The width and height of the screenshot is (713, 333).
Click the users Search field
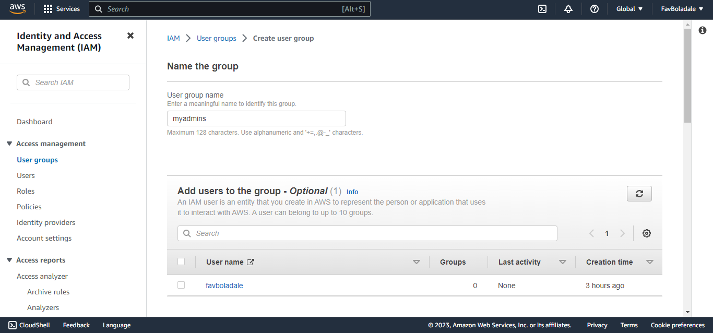(367, 233)
